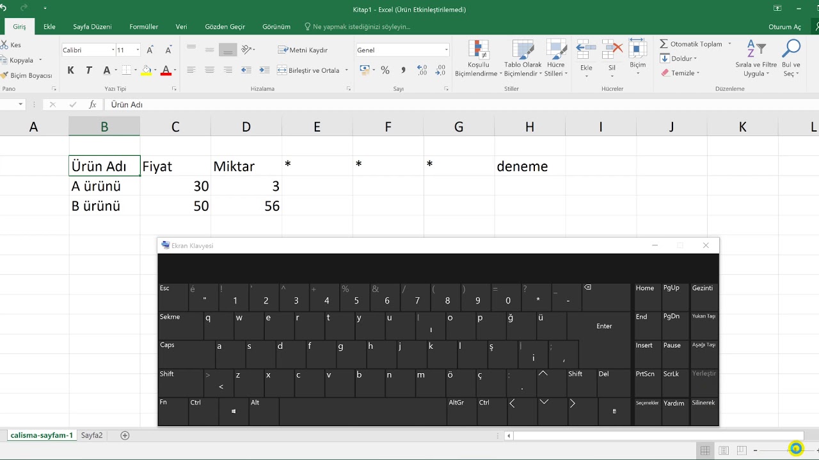The height and width of the screenshot is (460, 819).
Task: Click the Sil delete cells icon
Action: pos(612,57)
